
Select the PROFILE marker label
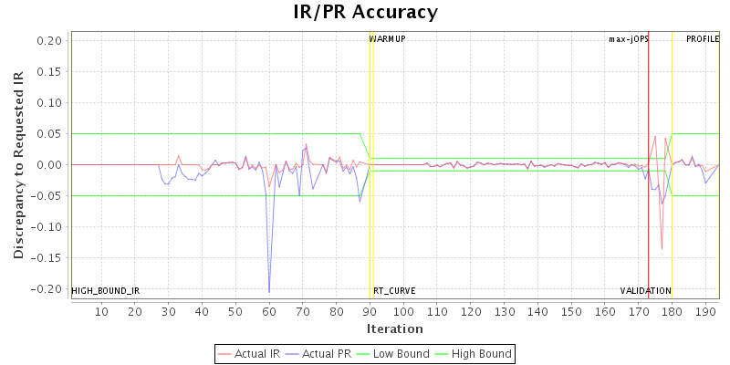pos(703,39)
